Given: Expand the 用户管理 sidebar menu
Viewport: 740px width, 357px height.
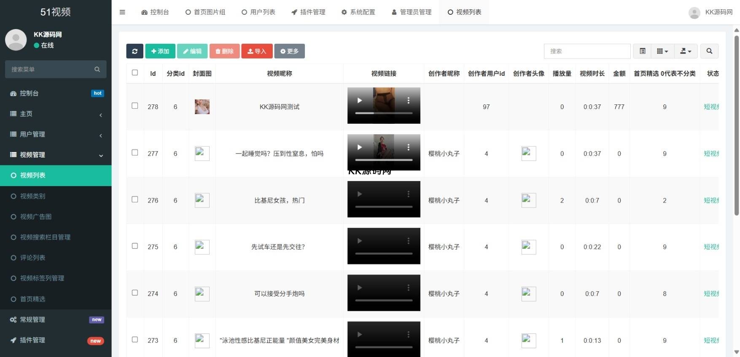Looking at the screenshot, I should click(x=32, y=134).
